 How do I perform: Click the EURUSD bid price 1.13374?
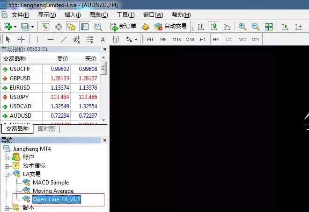click(x=60, y=88)
